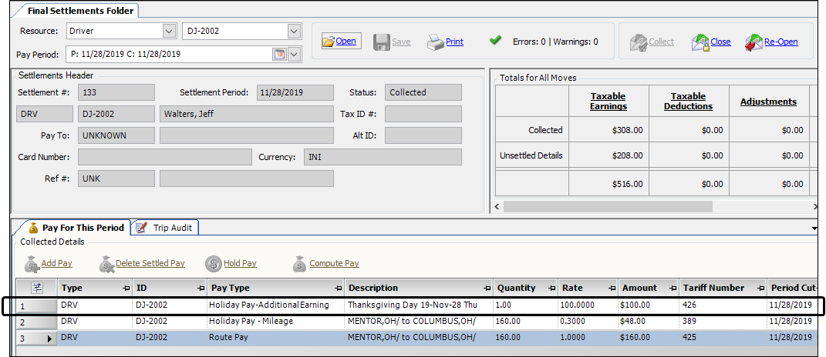Click the Delete Settled Pay icon
Image resolution: width=826 pixels, height=357 pixels.
[x=106, y=264]
